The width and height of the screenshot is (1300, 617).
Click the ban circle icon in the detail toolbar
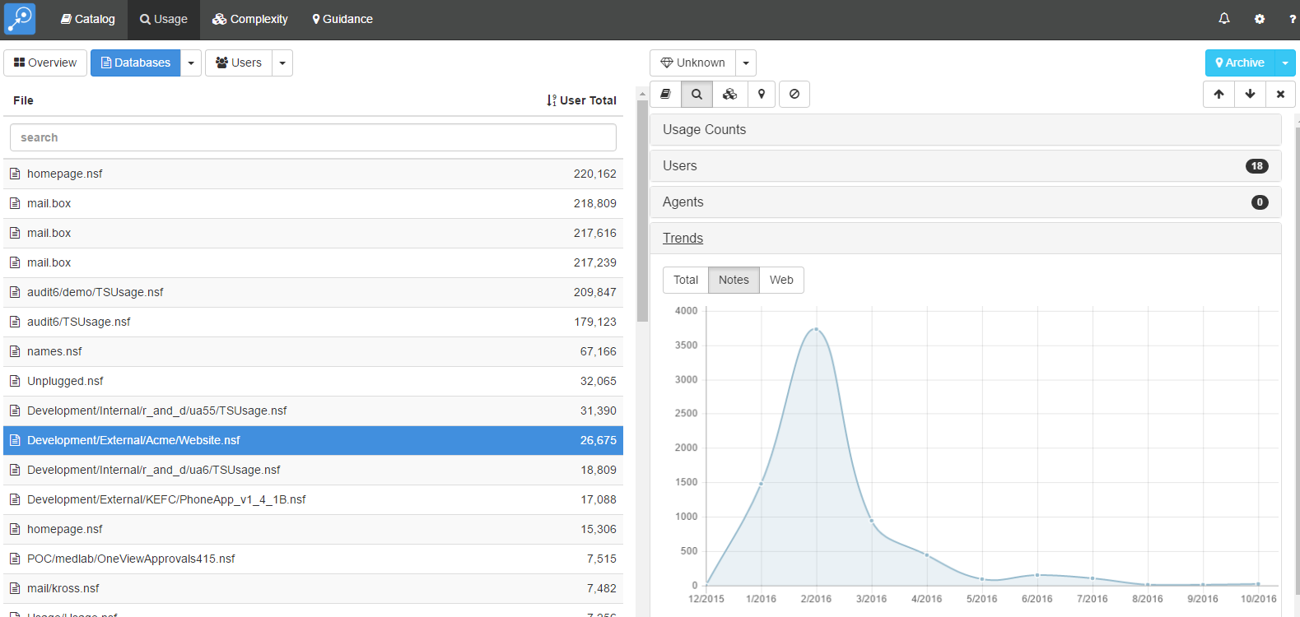point(794,95)
